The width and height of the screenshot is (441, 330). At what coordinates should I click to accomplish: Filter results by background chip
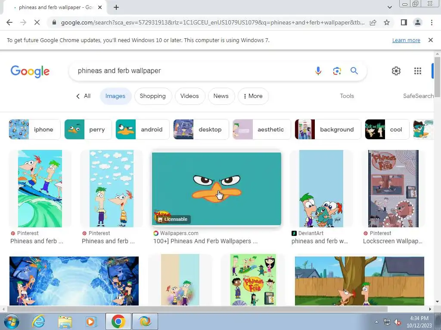tap(328, 129)
